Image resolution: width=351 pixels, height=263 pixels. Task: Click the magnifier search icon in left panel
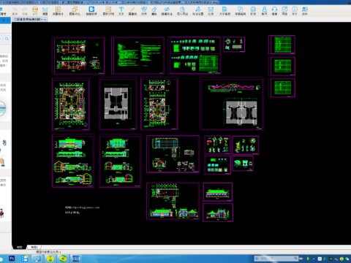7,39
